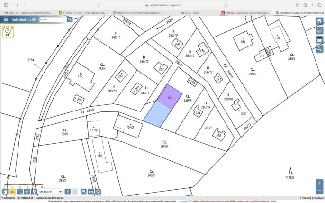Switch to the ČÚZK - Úvod browser tab
The image size is (325, 203).
190,13
